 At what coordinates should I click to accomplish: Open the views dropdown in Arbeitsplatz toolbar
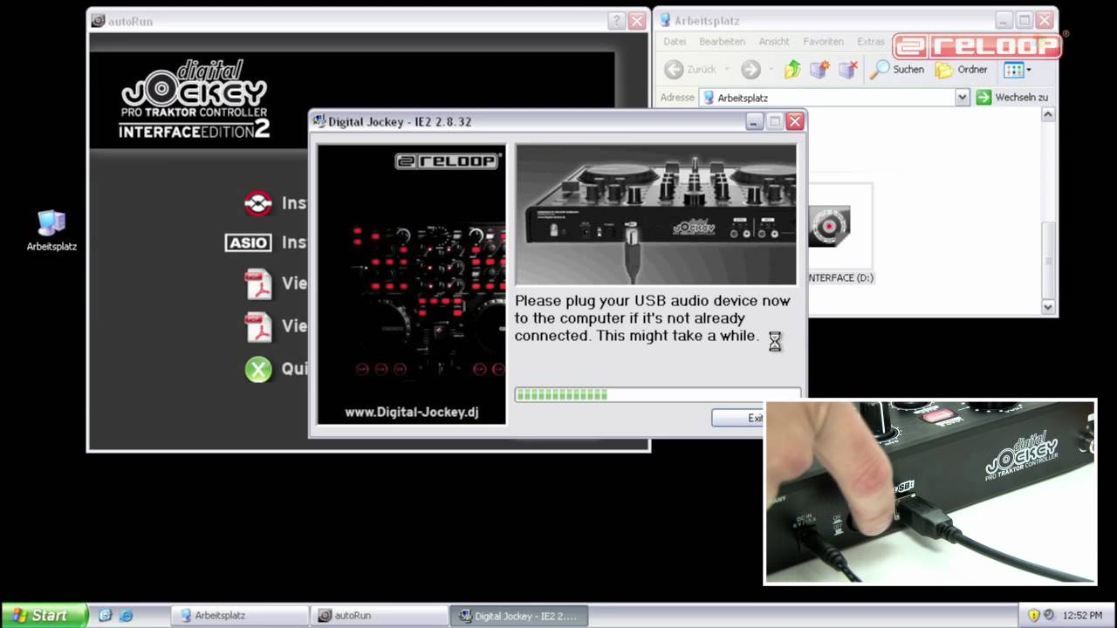(1018, 70)
